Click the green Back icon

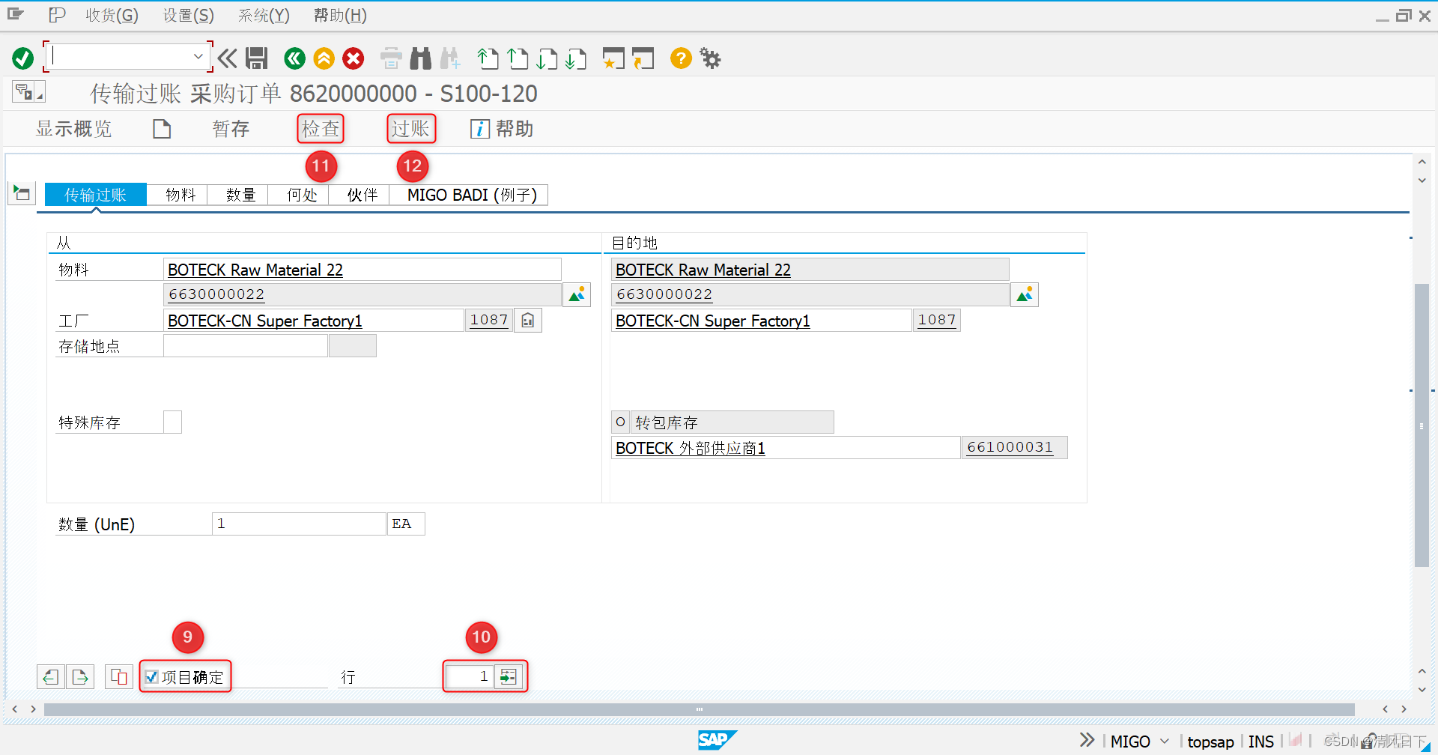click(294, 58)
